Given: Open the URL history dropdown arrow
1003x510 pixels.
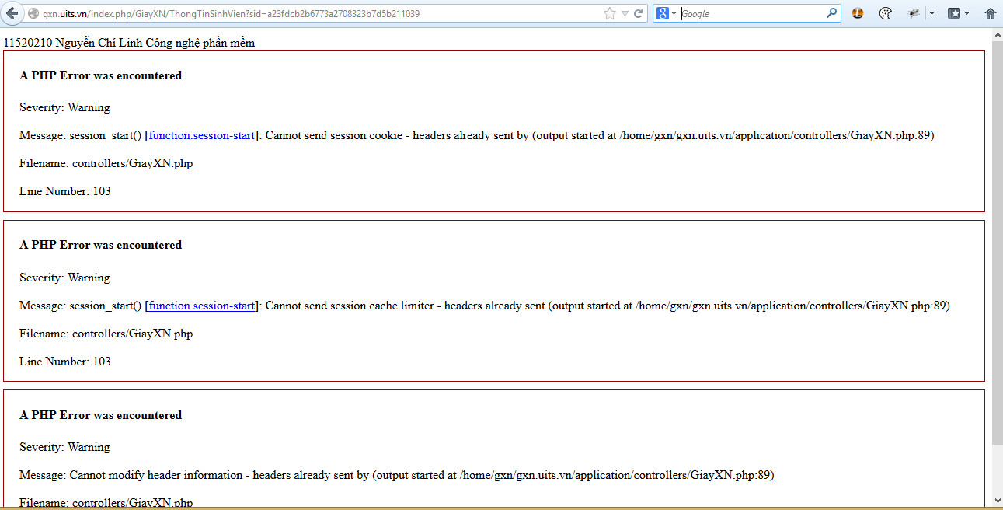Looking at the screenshot, I should pyautogui.click(x=625, y=13).
